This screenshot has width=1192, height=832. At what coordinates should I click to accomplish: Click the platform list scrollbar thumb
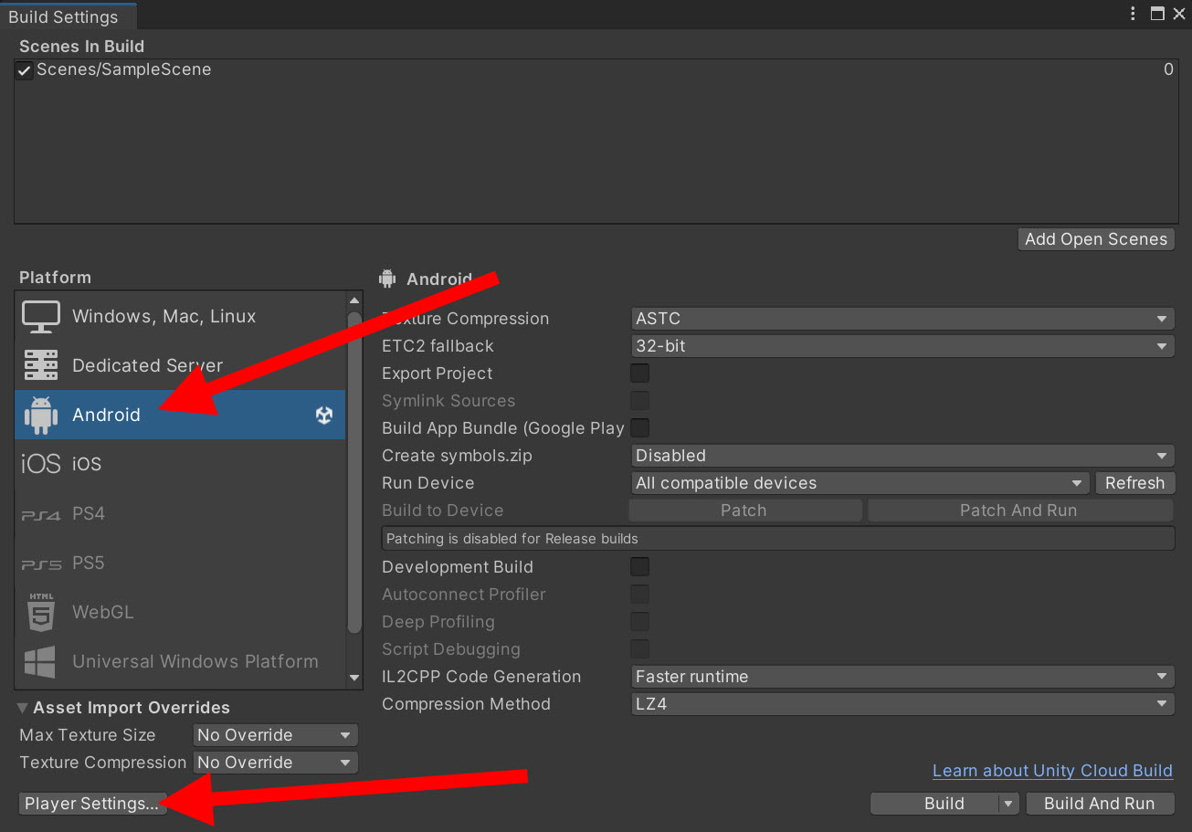click(354, 472)
